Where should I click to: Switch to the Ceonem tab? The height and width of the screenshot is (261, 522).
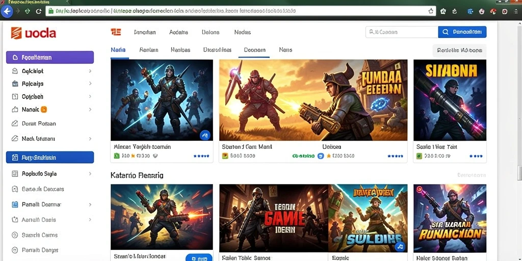tap(255, 50)
